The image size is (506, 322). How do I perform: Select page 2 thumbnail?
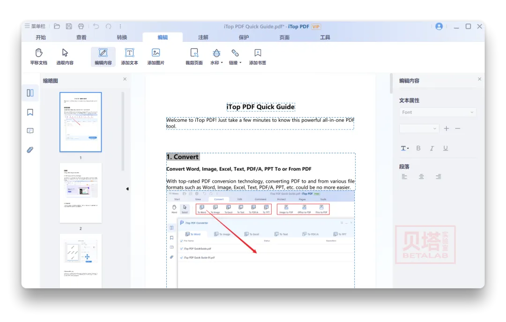coord(81,193)
